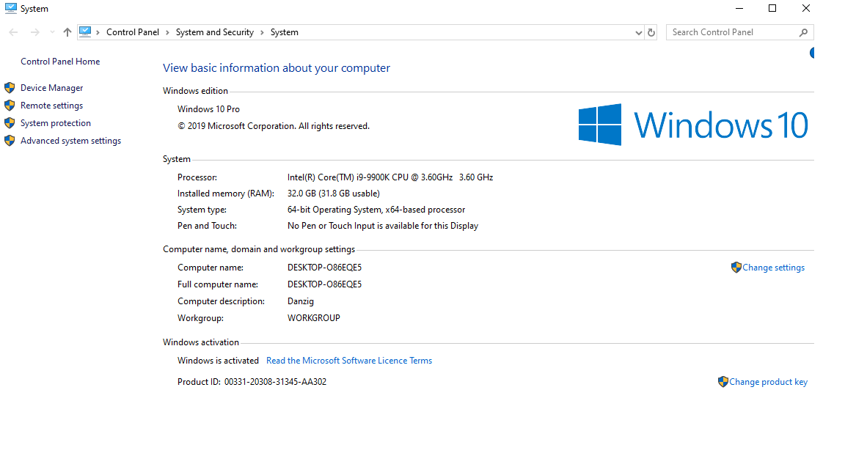Select the No Pen or Touch Input text

tap(383, 226)
